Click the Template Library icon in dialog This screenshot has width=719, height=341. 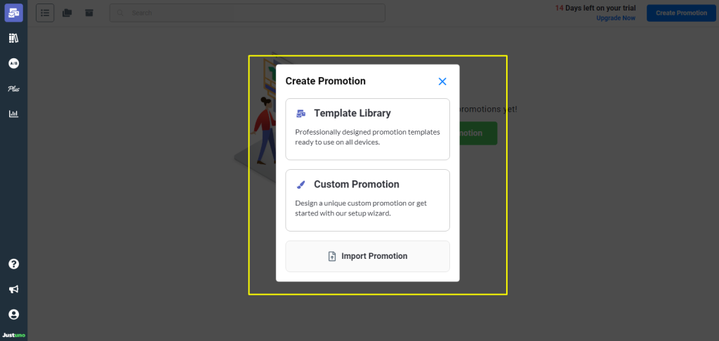click(301, 113)
